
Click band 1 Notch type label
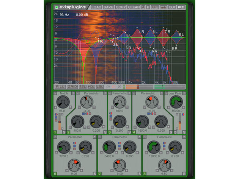64,93
